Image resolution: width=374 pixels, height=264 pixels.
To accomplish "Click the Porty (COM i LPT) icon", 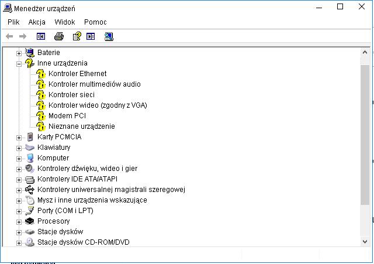I will [x=30, y=211].
